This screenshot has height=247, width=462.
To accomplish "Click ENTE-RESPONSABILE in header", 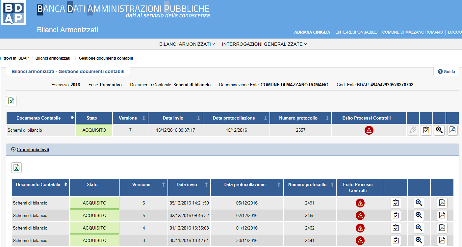I will point(356,32).
